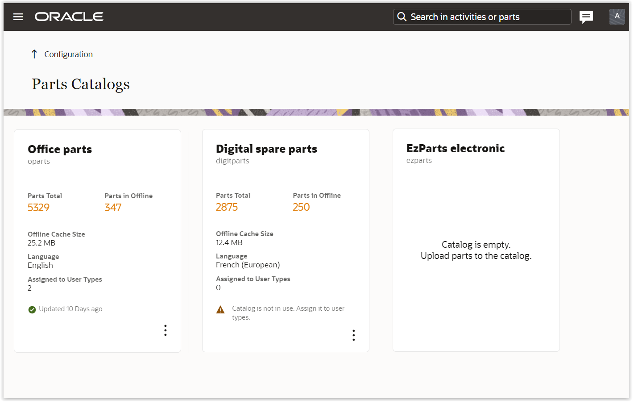Click Office parts offline count 347

tap(113, 208)
